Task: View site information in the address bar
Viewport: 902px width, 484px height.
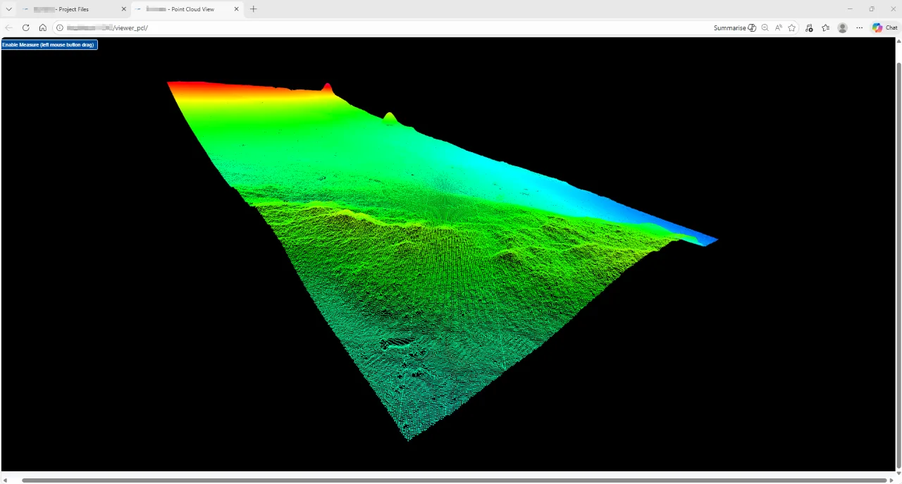Action: pos(60,27)
